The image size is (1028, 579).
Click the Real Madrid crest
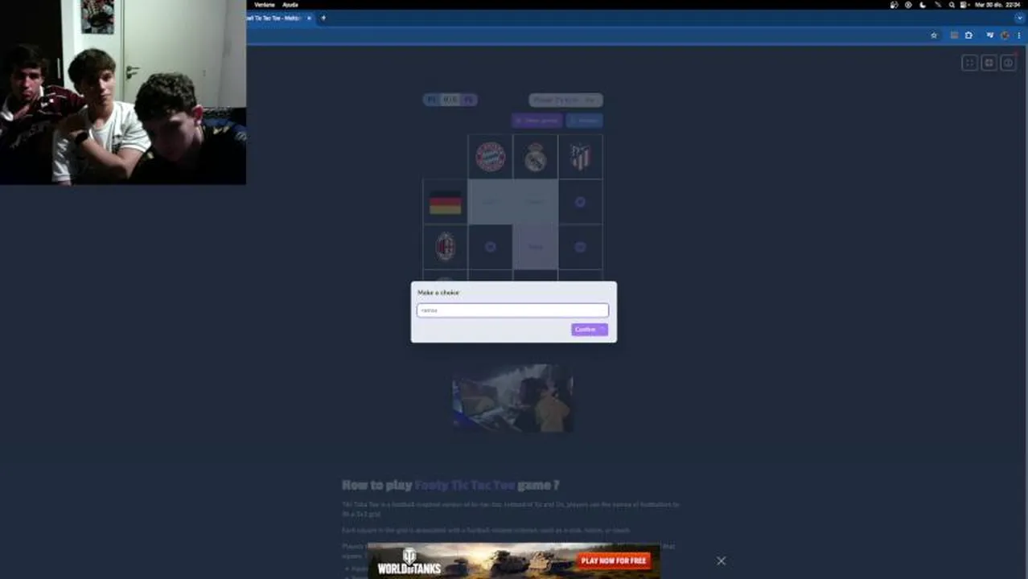pos(536,158)
